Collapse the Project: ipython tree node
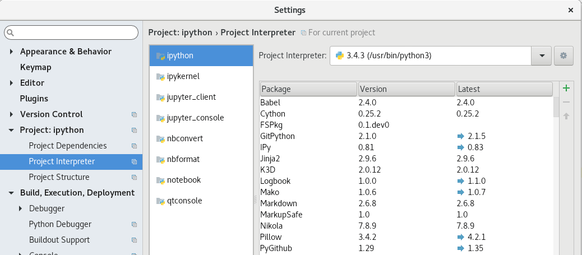The width and height of the screenshot is (582, 255). click(12, 130)
